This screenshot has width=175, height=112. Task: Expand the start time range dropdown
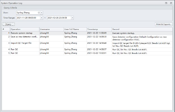[41, 18]
